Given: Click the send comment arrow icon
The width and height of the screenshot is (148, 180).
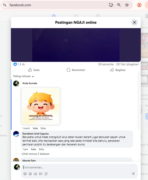Looking at the screenshot, I should click(x=133, y=174).
